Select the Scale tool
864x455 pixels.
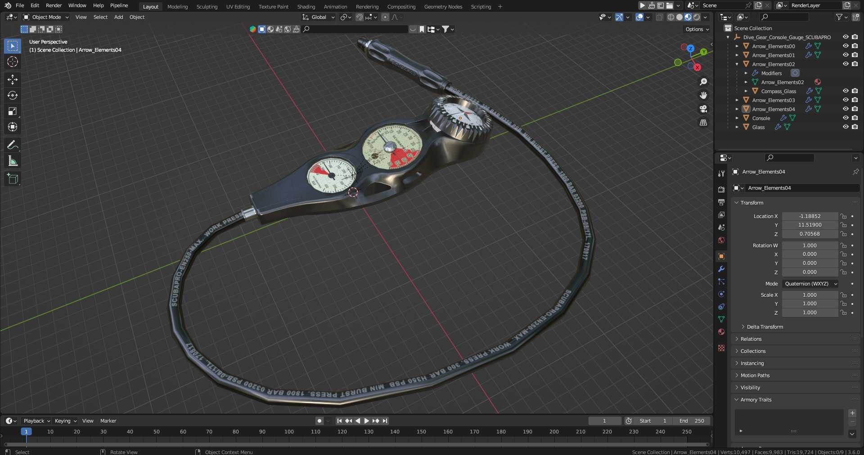click(x=13, y=111)
